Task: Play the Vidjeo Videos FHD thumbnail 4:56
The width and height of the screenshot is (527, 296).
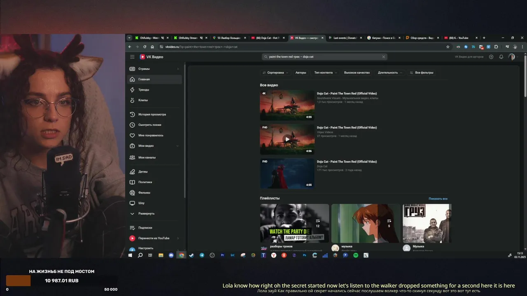Action: [x=287, y=139]
